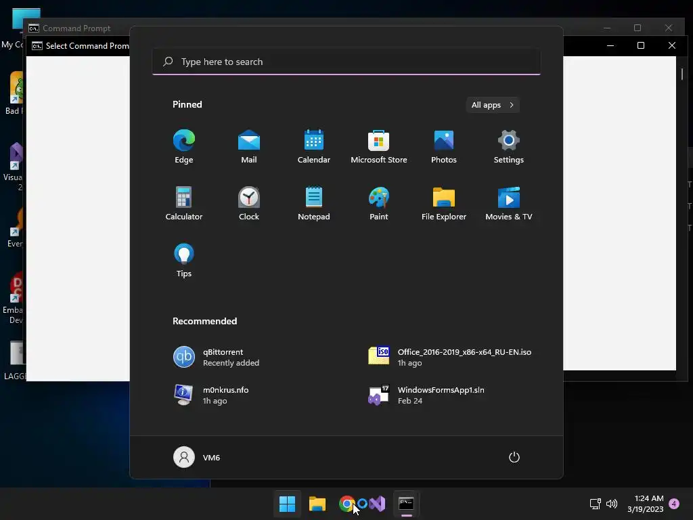Close the Select Command Prompt window
Viewport: 693px width, 520px height.
pos(672,45)
